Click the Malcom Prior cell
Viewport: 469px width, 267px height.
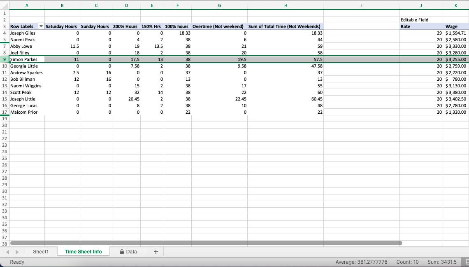pos(27,112)
